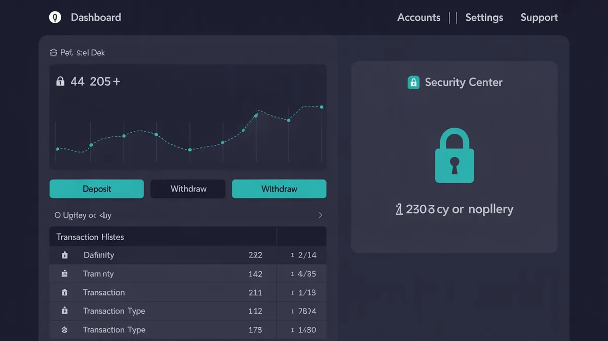The width and height of the screenshot is (608, 341).
Task: Click the teal Withdraw button
Action: pos(279,188)
